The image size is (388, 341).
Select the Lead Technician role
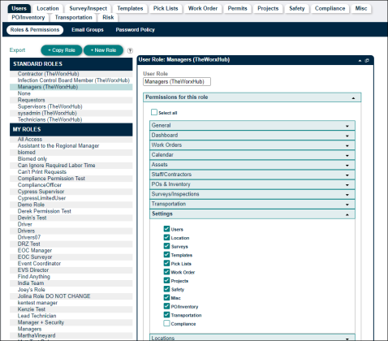click(x=71, y=316)
